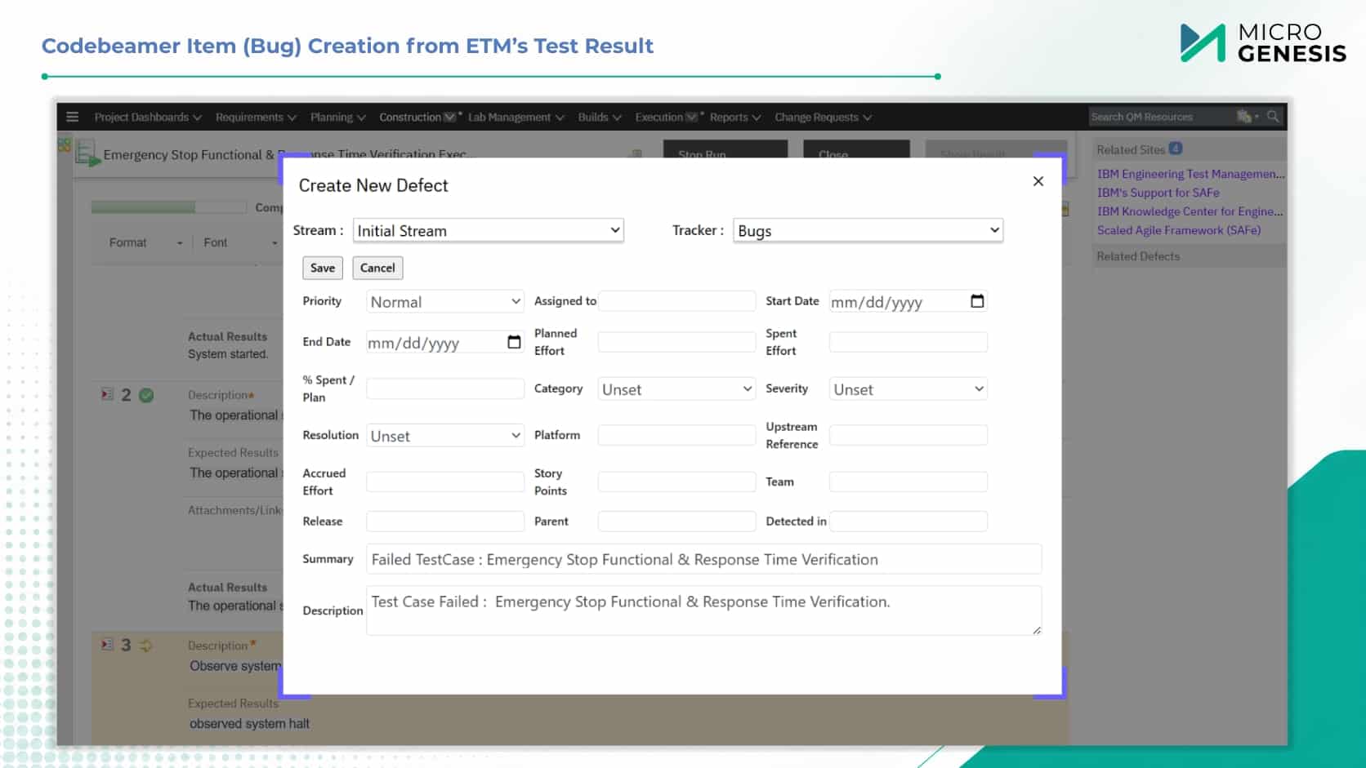Expand the Severity dropdown
The width and height of the screenshot is (1366, 768).
pos(908,389)
